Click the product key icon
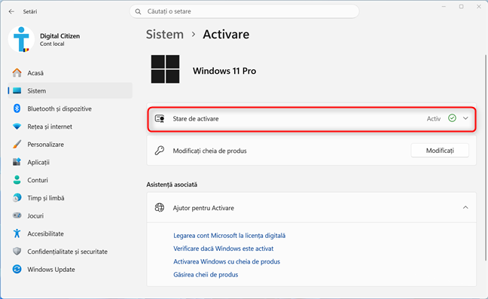 [160, 151]
